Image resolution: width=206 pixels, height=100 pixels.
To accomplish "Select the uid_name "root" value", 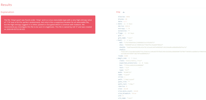I will coord(130,98).
